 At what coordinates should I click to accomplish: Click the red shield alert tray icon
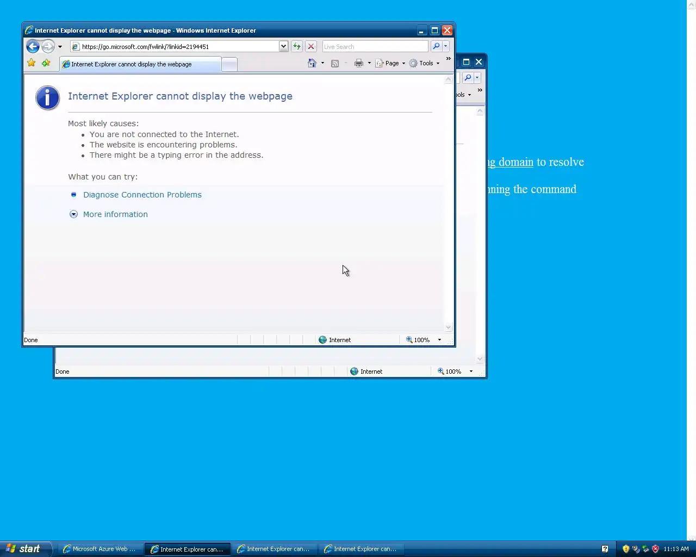pyautogui.click(x=655, y=549)
